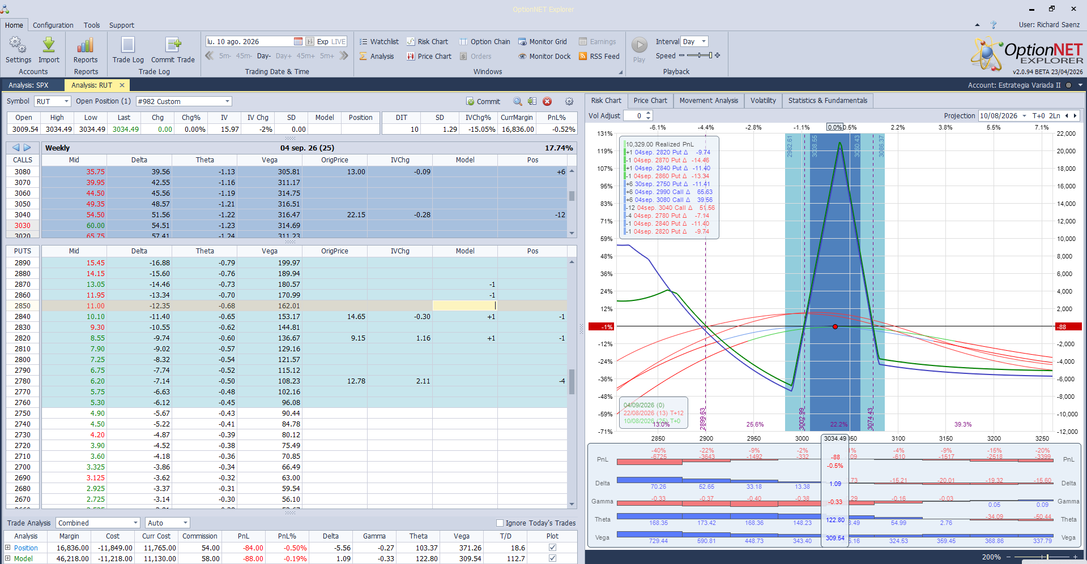Open the Monitor Dock window

click(544, 56)
